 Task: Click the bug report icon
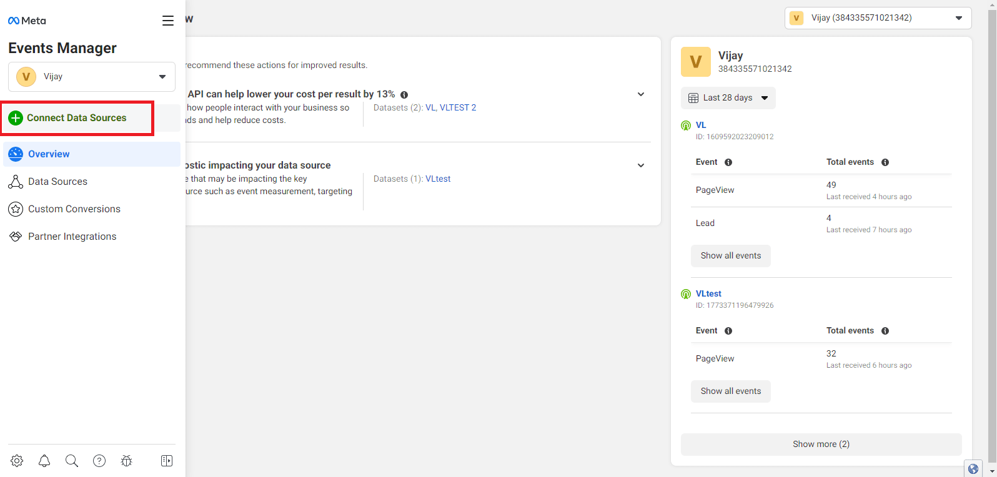(127, 461)
